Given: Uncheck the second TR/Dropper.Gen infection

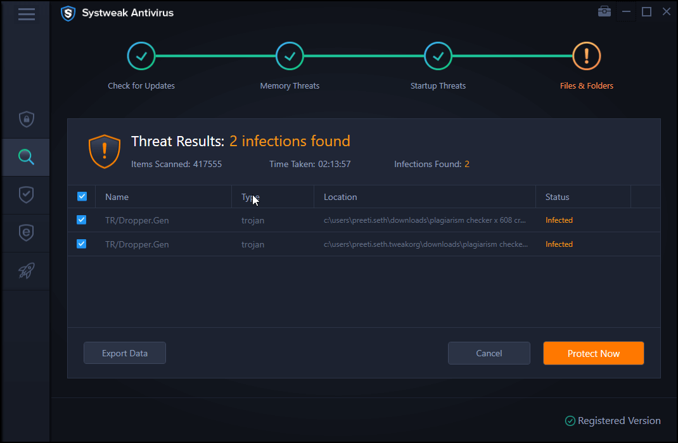Looking at the screenshot, I should (82, 244).
